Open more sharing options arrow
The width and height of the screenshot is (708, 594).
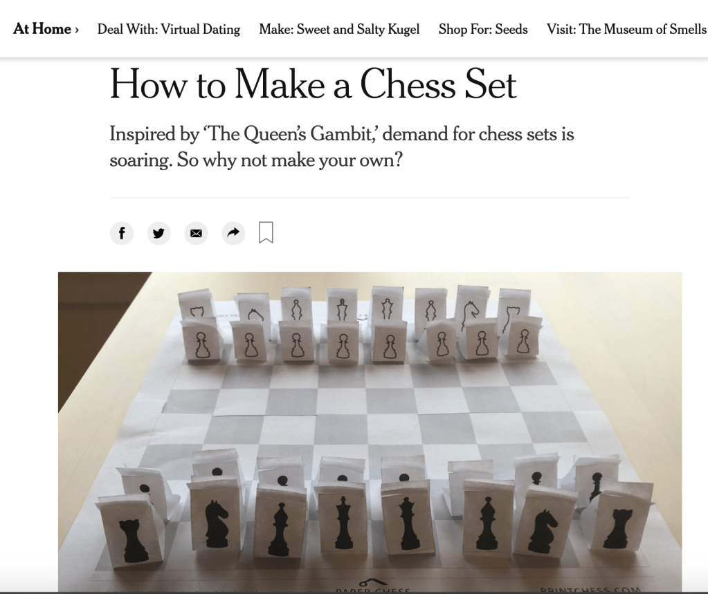(x=233, y=233)
